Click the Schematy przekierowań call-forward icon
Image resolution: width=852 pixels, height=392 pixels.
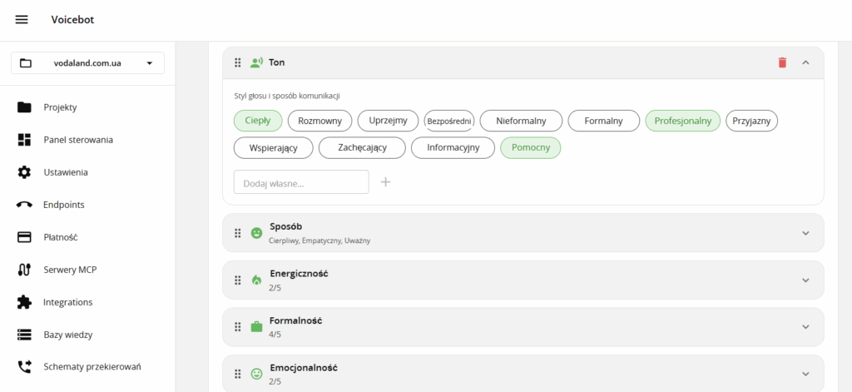pos(24,367)
